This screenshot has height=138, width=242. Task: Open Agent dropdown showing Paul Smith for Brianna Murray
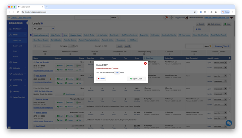click(x=220, y=100)
